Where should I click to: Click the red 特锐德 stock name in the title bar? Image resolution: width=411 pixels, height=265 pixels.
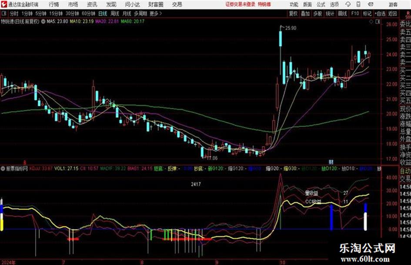click(264, 4)
